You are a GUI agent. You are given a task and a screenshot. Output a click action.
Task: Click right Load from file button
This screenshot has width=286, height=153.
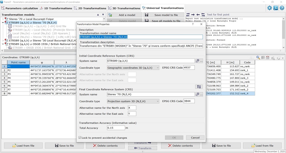pos(262,146)
